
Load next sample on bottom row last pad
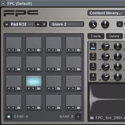73,108
